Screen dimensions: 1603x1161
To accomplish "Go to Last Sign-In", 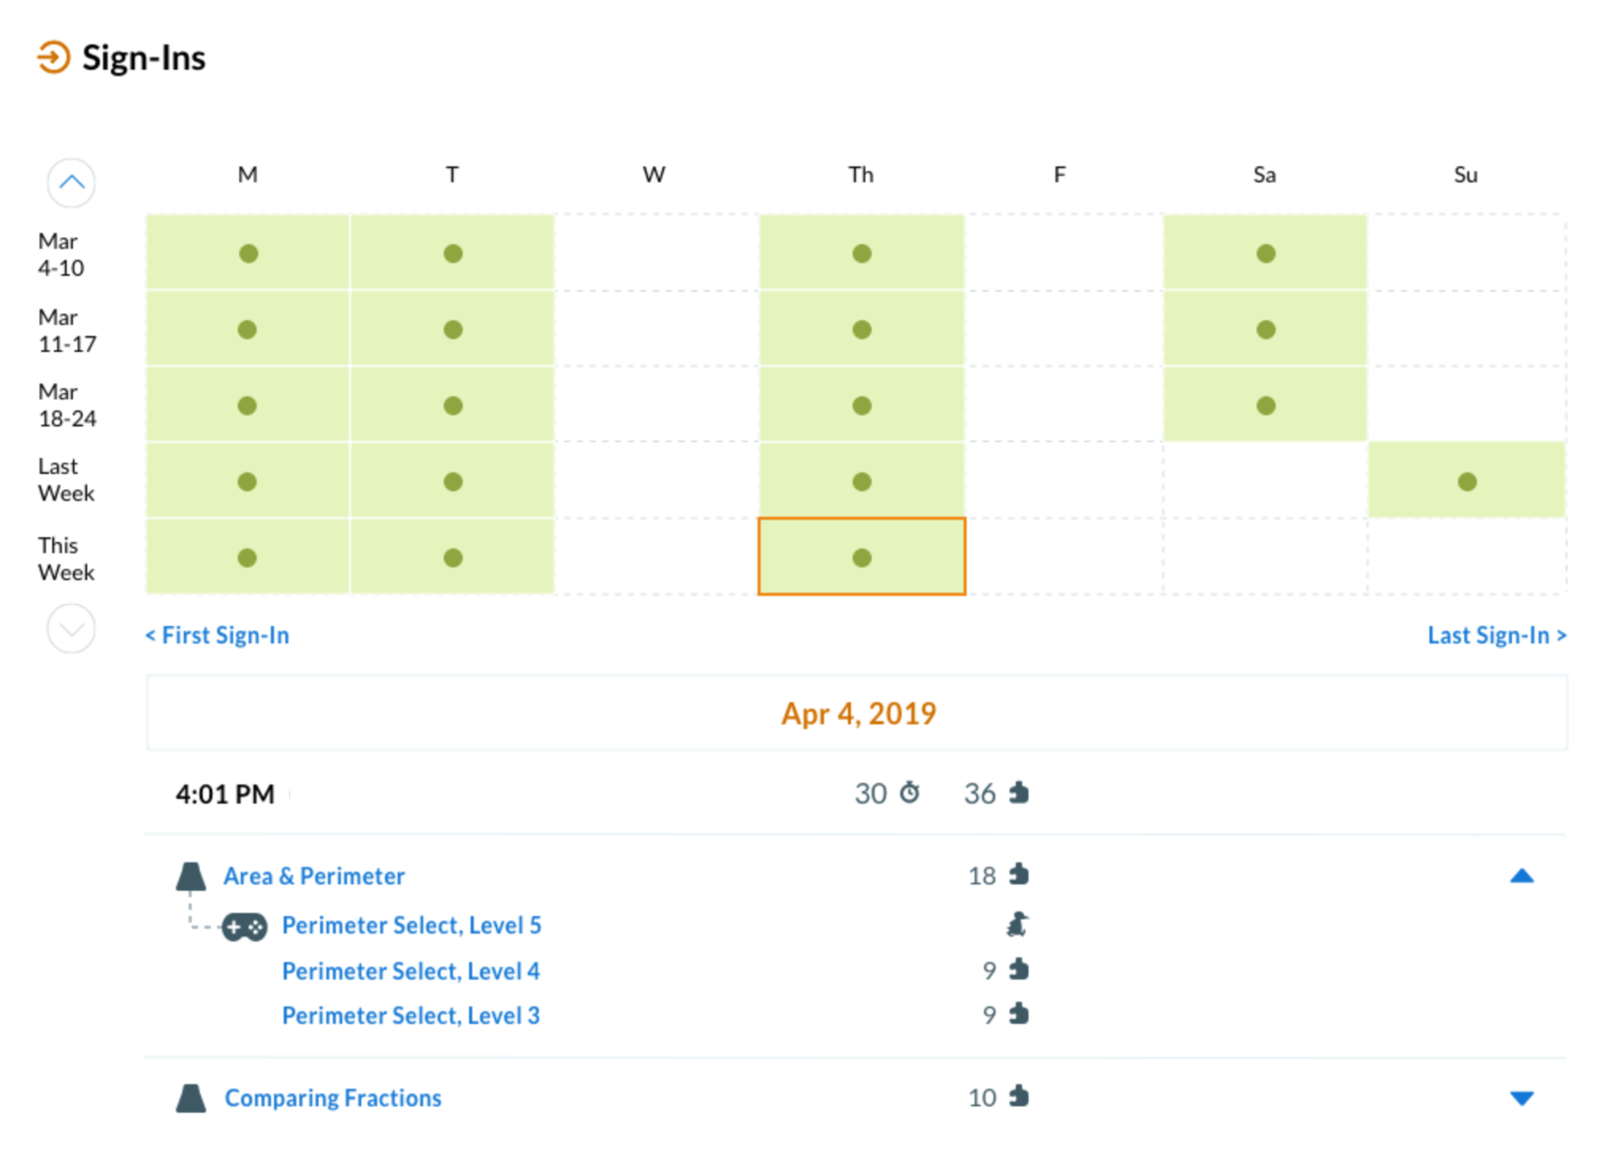I will (x=1496, y=636).
